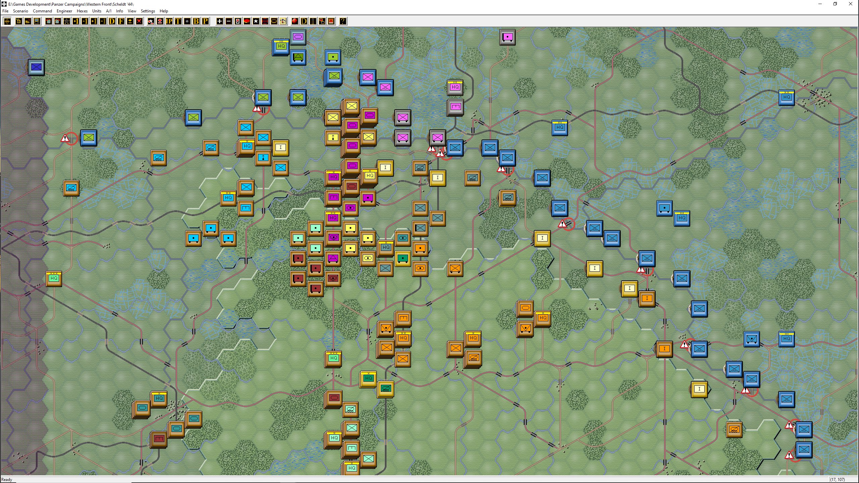Expand the A/I menu

click(x=109, y=11)
